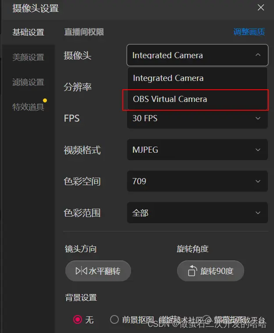Close the camera settings dialog
274x333 pixels.
pyautogui.click(x=261, y=7)
